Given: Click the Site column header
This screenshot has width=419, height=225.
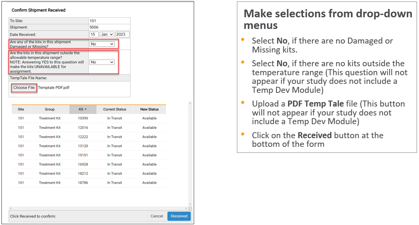Looking at the screenshot, I should (x=21, y=110).
